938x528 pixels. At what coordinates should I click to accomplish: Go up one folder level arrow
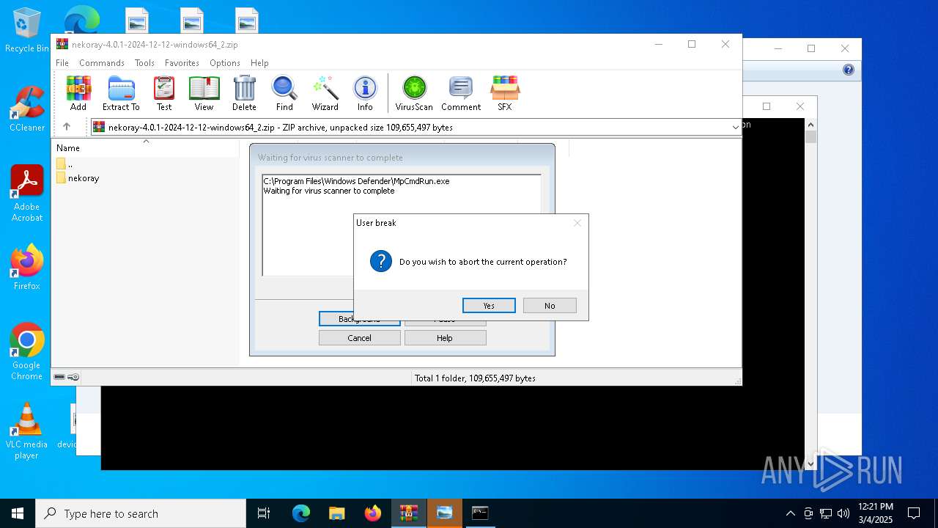(x=67, y=127)
